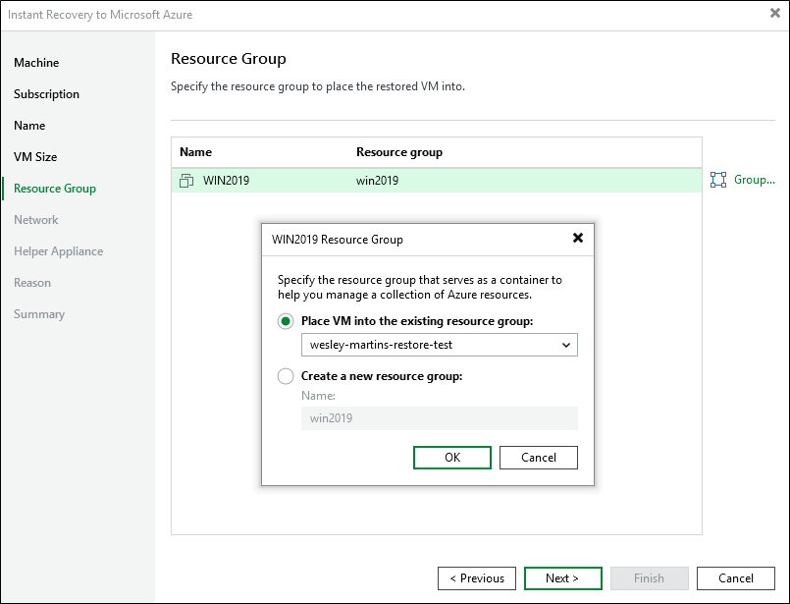Go to the Machine wizard step
Image resolution: width=790 pixels, height=604 pixels.
(36, 63)
